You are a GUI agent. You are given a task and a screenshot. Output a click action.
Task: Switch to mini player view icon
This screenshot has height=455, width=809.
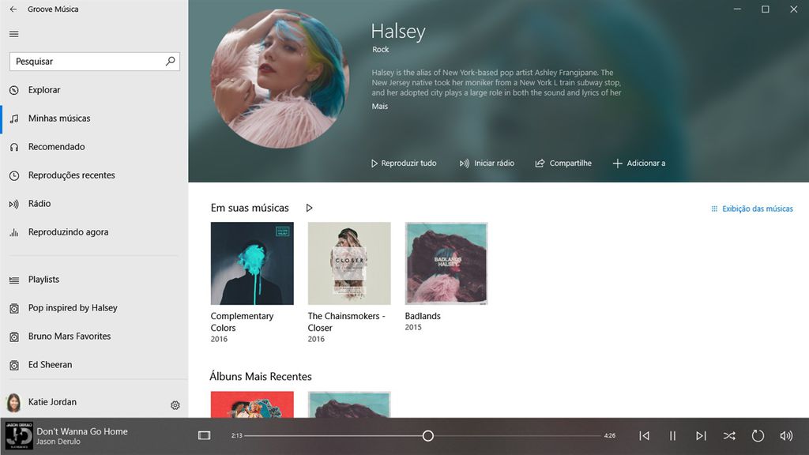(x=205, y=435)
